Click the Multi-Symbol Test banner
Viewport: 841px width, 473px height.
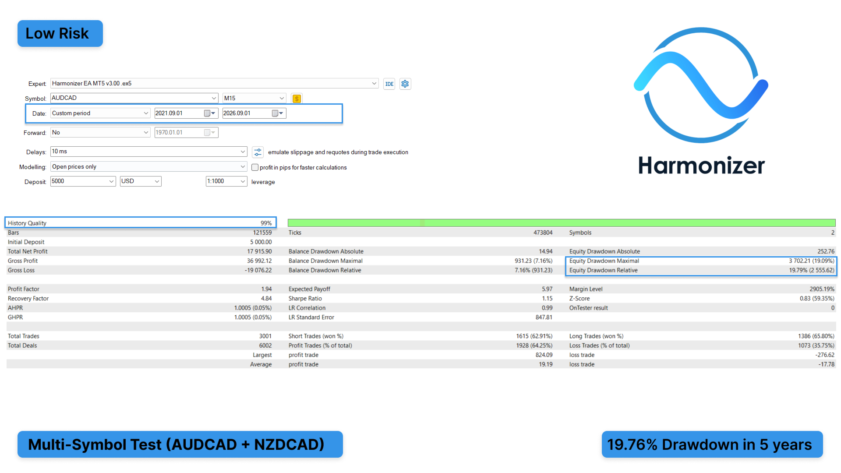180,445
